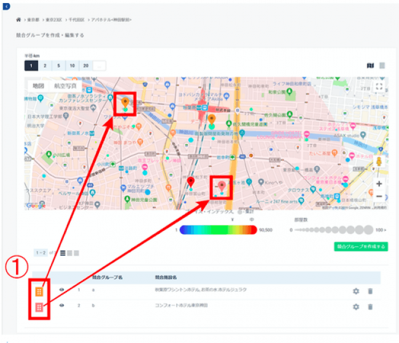Click the pink pin inside lower map box

click(x=222, y=187)
